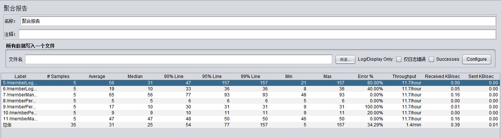Sort by Sent KB/sec column header
Image resolution: width=501 pixels, height=138 pixels.
click(481, 76)
